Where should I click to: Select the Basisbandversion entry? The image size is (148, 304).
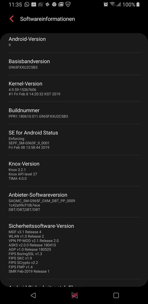(74, 64)
